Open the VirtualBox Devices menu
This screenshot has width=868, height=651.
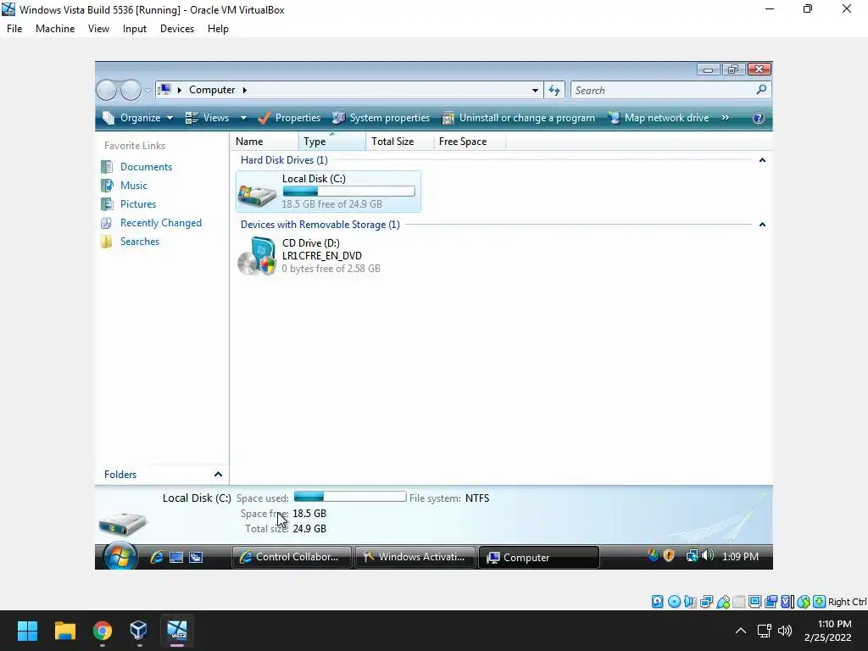(177, 29)
